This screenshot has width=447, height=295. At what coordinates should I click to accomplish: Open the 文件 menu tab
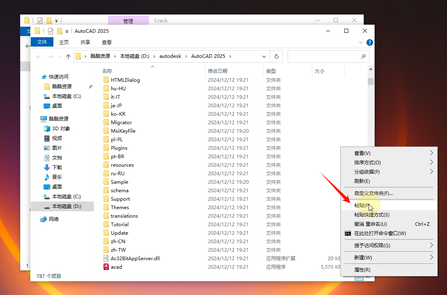(42, 42)
